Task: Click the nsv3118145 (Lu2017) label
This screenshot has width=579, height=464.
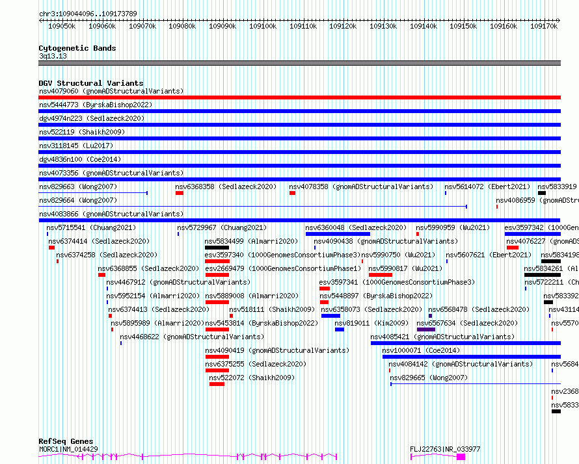Action: click(76, 146)
